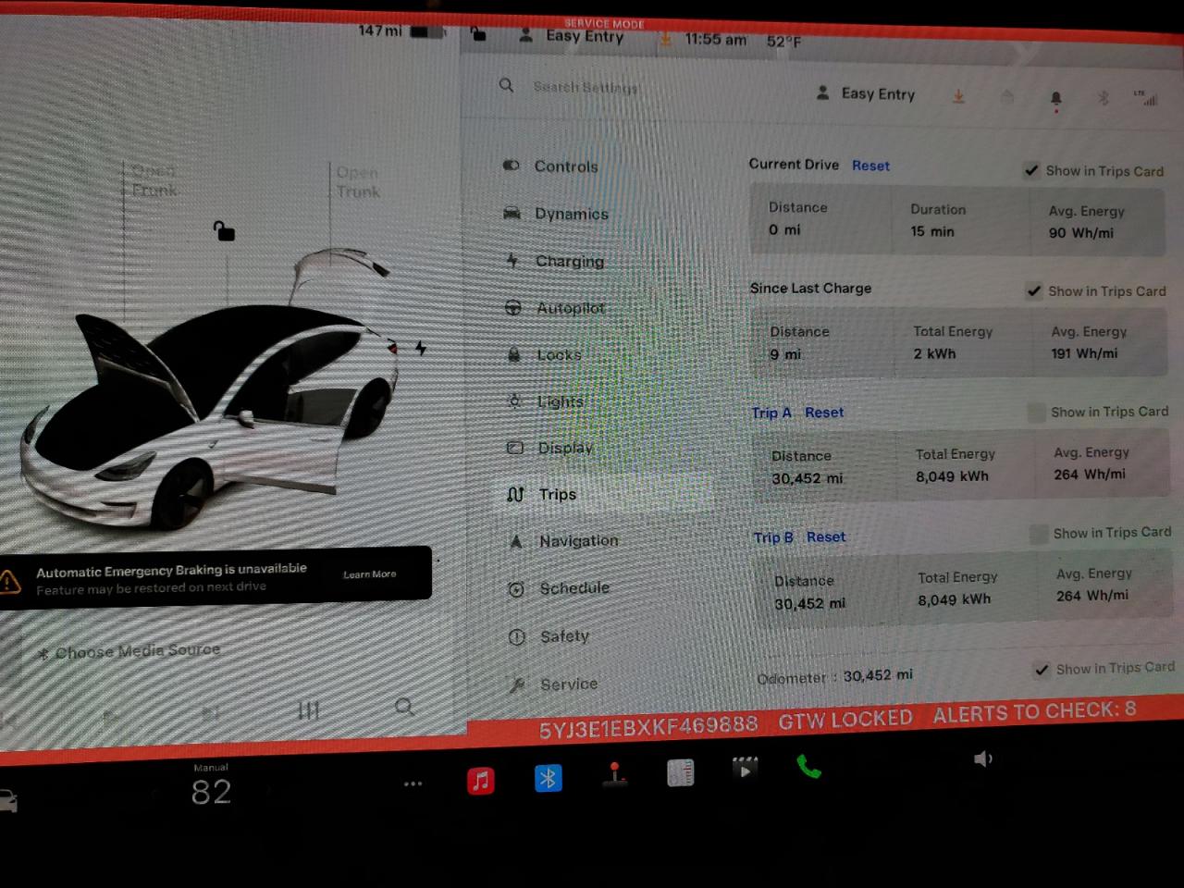Open the Controls settings menu
Viewport: 1184px width, 888px height.
[566, 166]
